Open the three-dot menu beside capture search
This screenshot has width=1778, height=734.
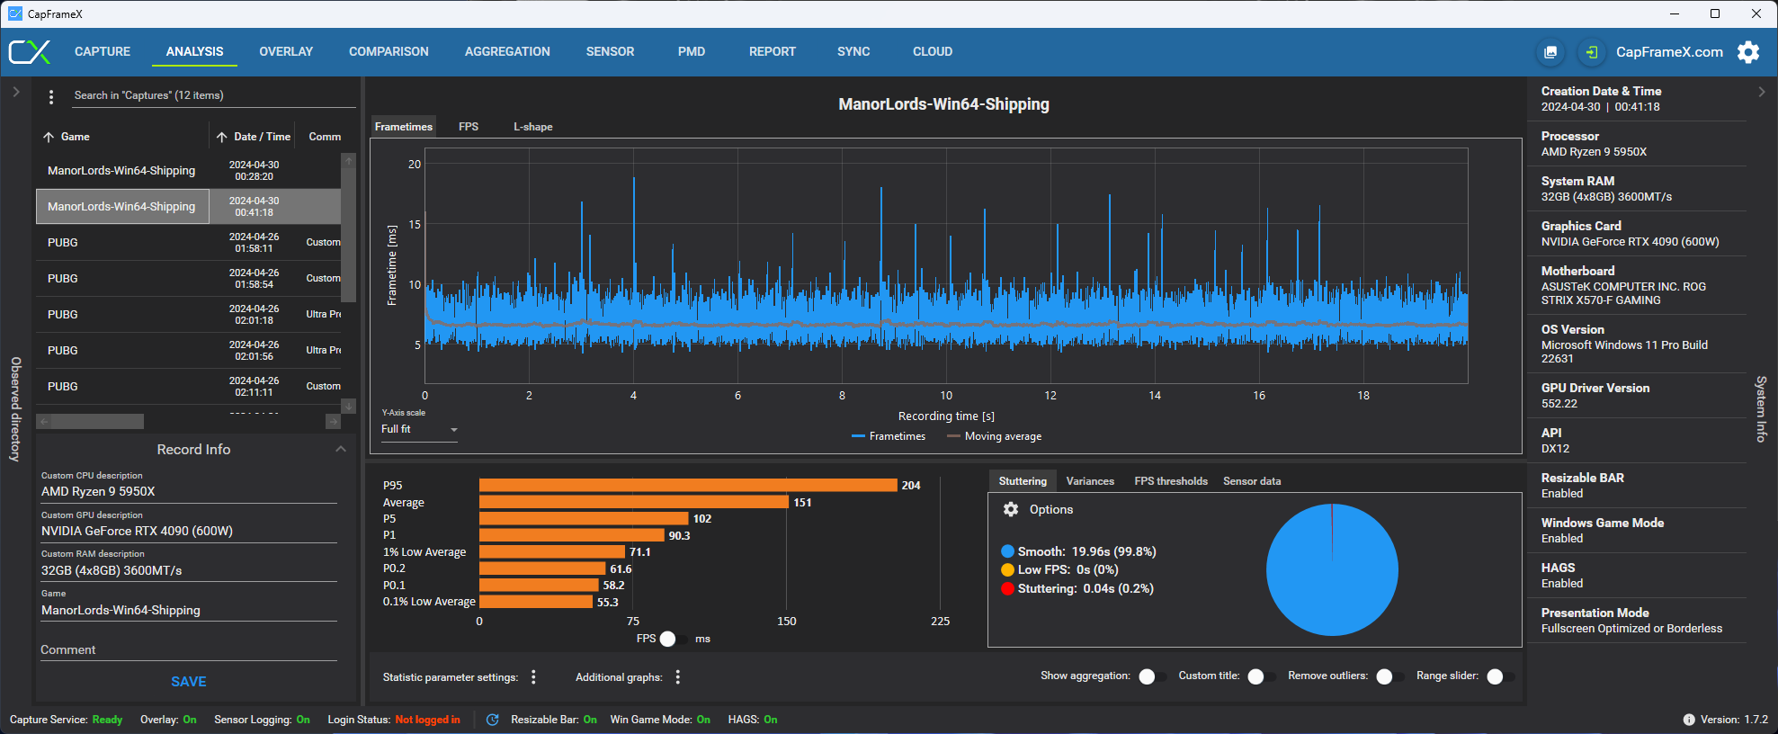coord(51,96)
